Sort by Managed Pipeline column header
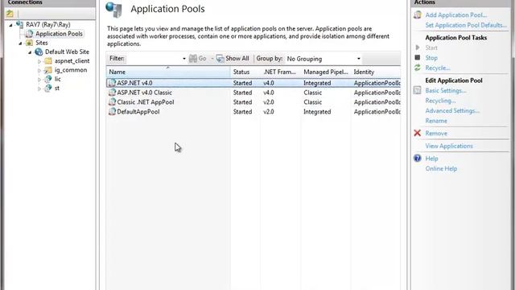This screenshot has height=290, width=515. tap(325, 72)
